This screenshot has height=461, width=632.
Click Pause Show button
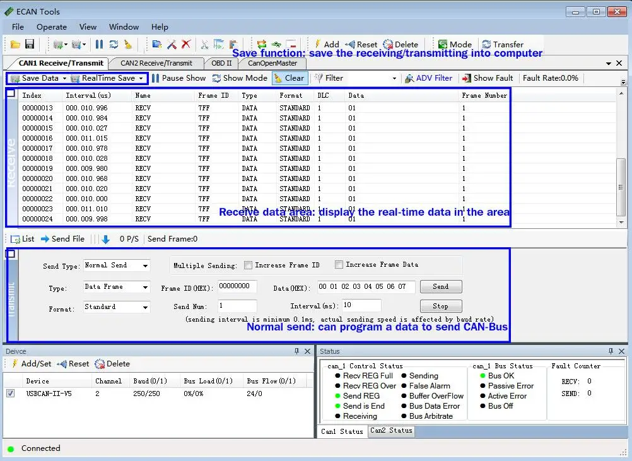(178, 78)
